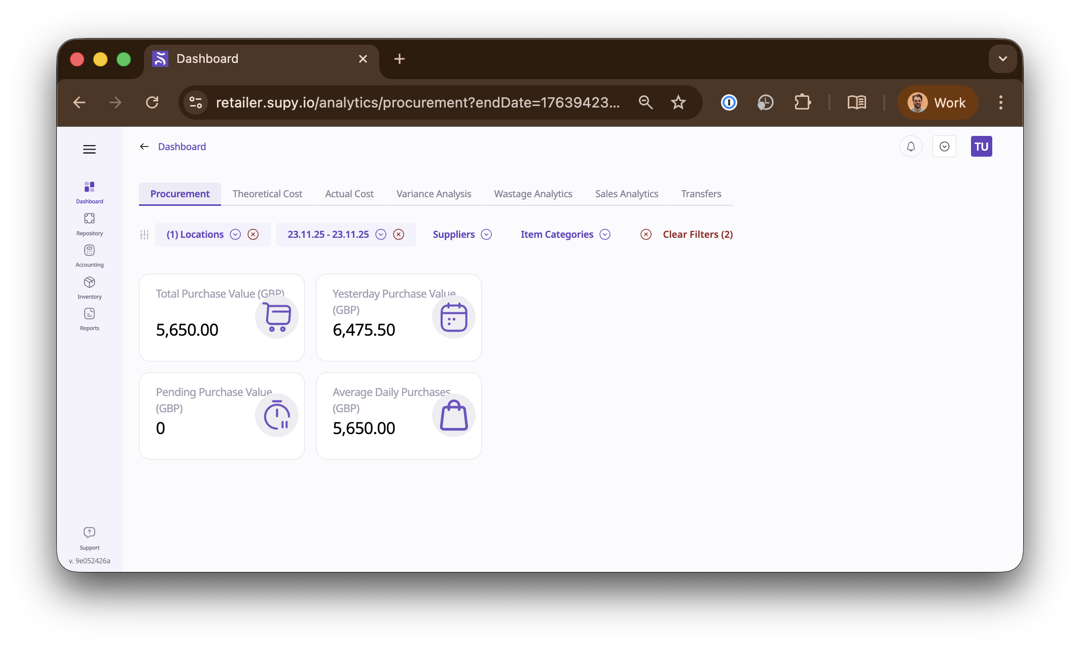
Task: Open the 1Password extension icon
Action: click(x=729, y=102)
